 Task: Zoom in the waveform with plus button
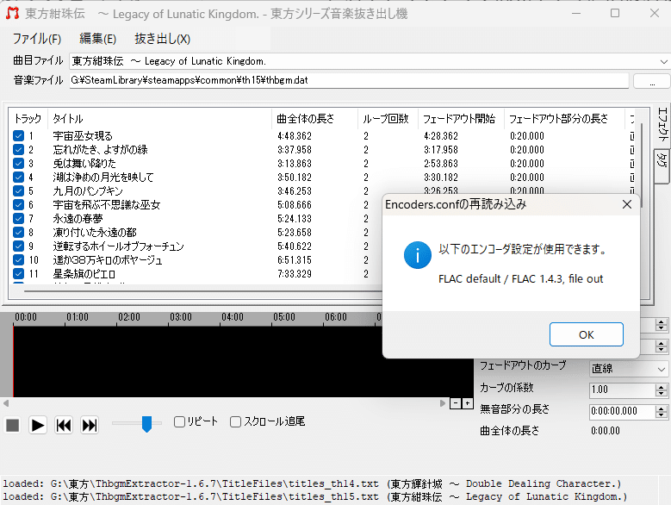(x=468, y=403)
